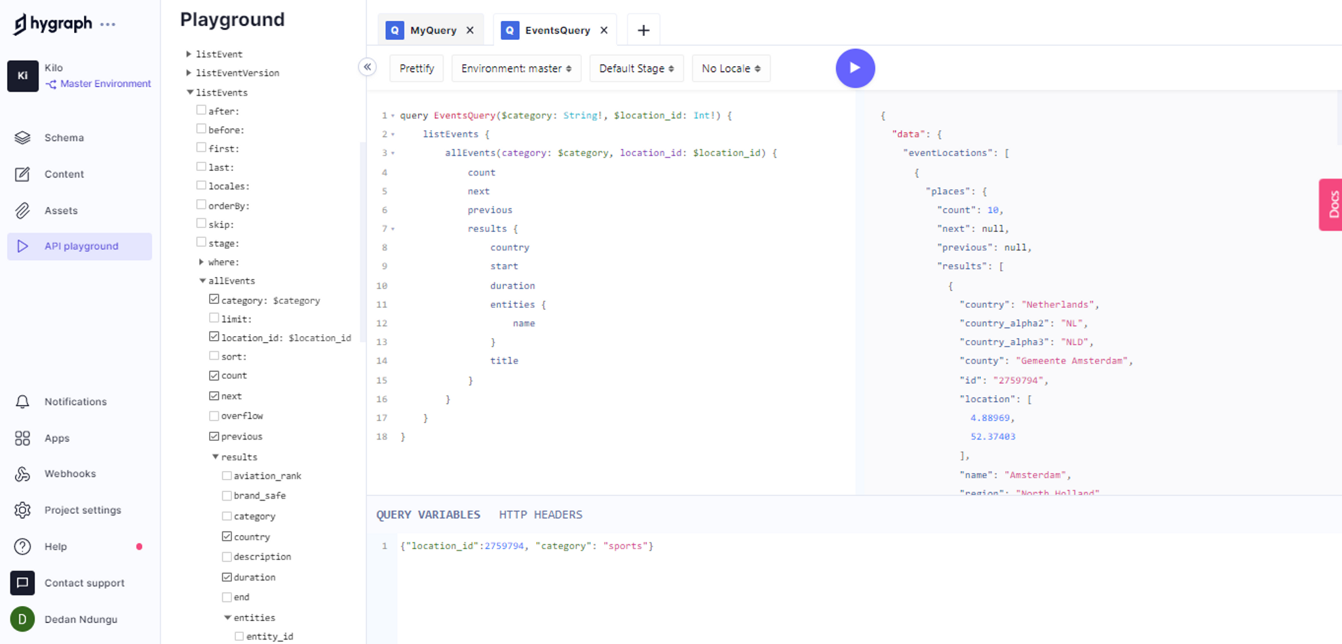Open the Content section

click(64, 174)
